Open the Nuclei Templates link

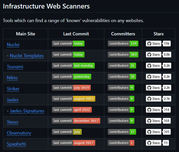(27, 56)
